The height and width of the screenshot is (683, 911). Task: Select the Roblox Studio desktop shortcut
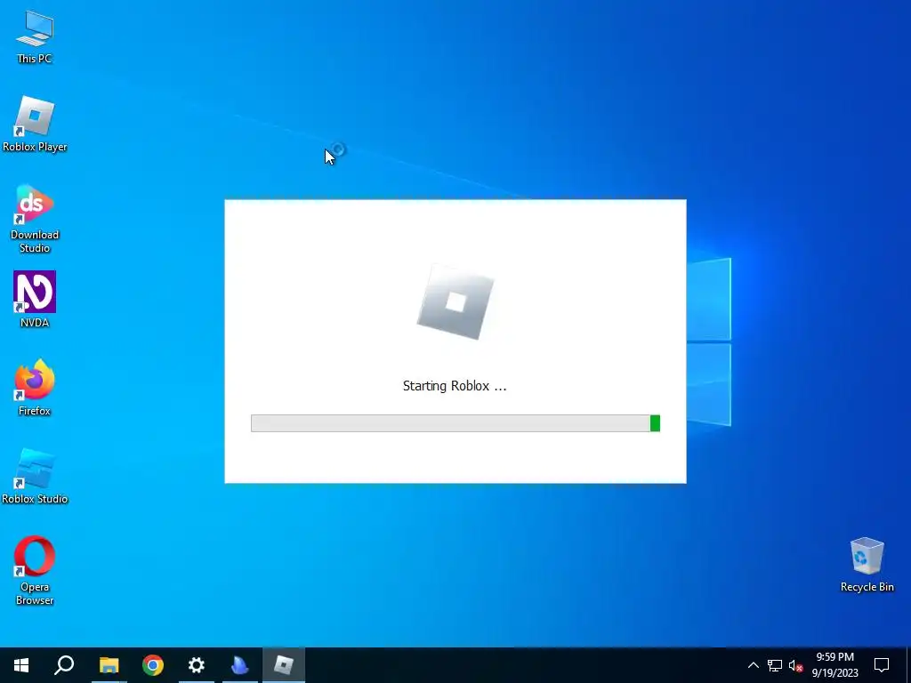coord(35,477)
